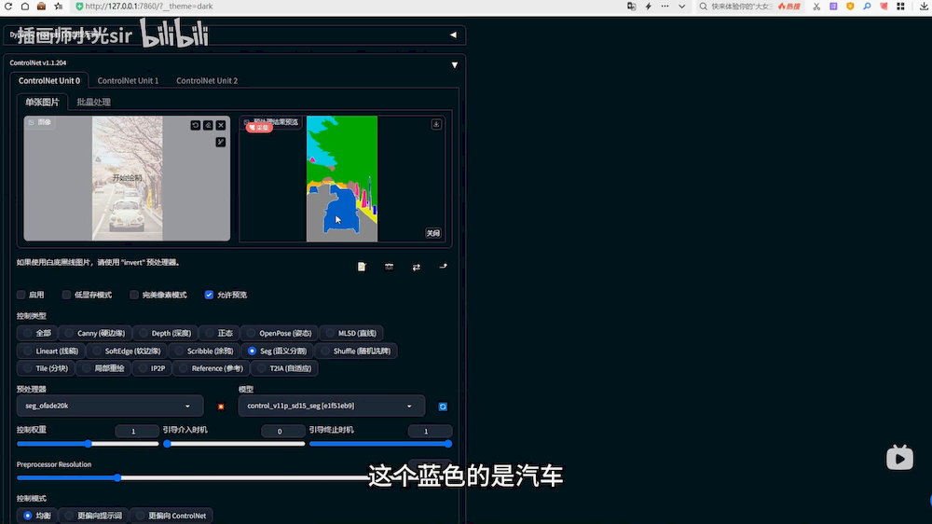Click the brush tool icon below the image's X
The height and width of the screenshot is (524, 932).
[x=221, y=142]
